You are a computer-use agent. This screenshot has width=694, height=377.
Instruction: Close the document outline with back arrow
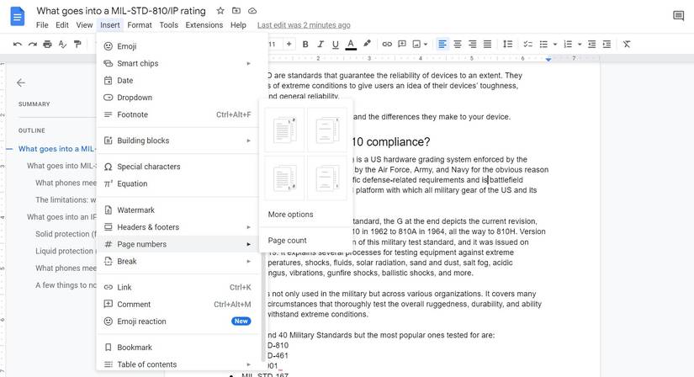point(21,82)
